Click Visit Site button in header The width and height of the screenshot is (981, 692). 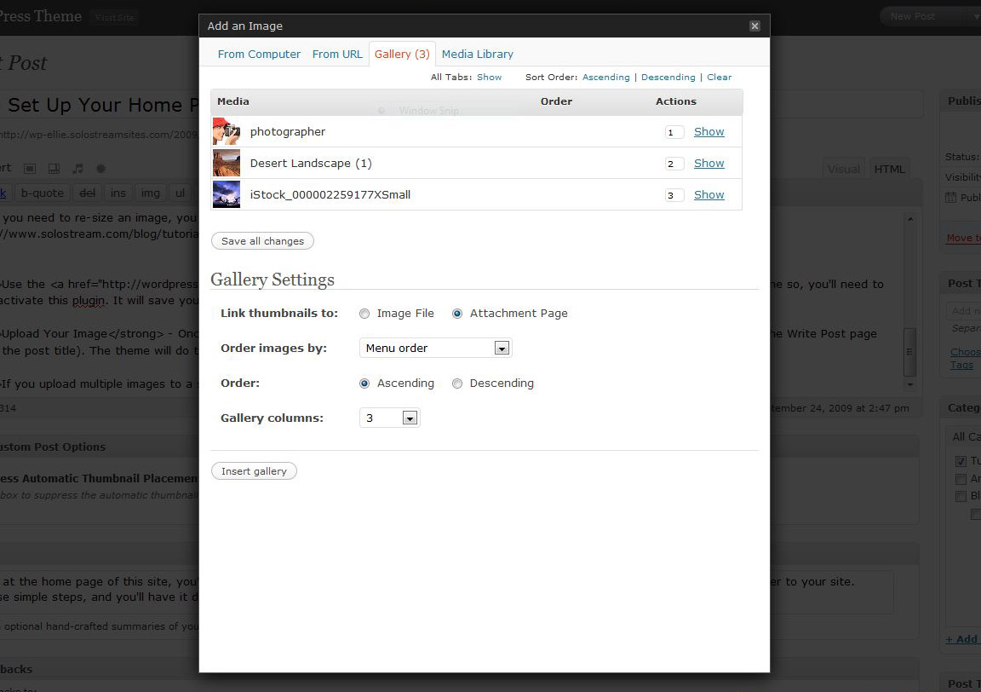point(114,17)
